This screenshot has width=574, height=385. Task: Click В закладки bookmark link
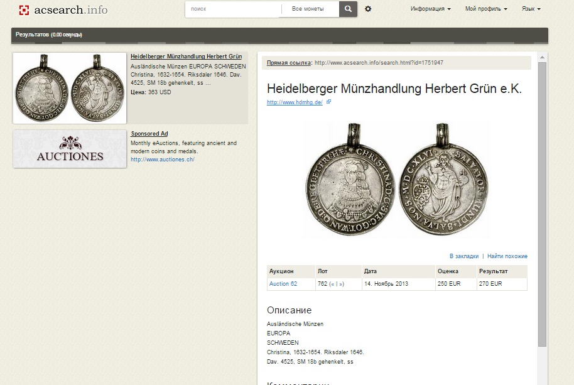point(464,256)
